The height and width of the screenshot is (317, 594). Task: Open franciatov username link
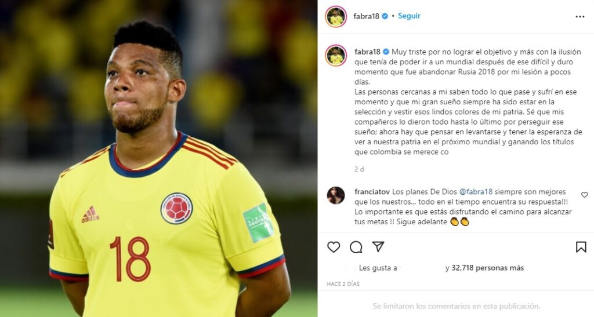[372, 192]
